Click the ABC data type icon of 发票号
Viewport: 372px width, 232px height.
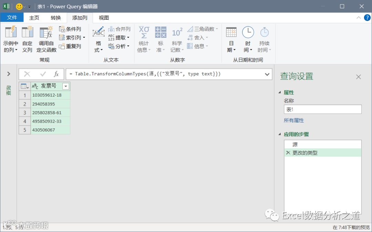35,86
